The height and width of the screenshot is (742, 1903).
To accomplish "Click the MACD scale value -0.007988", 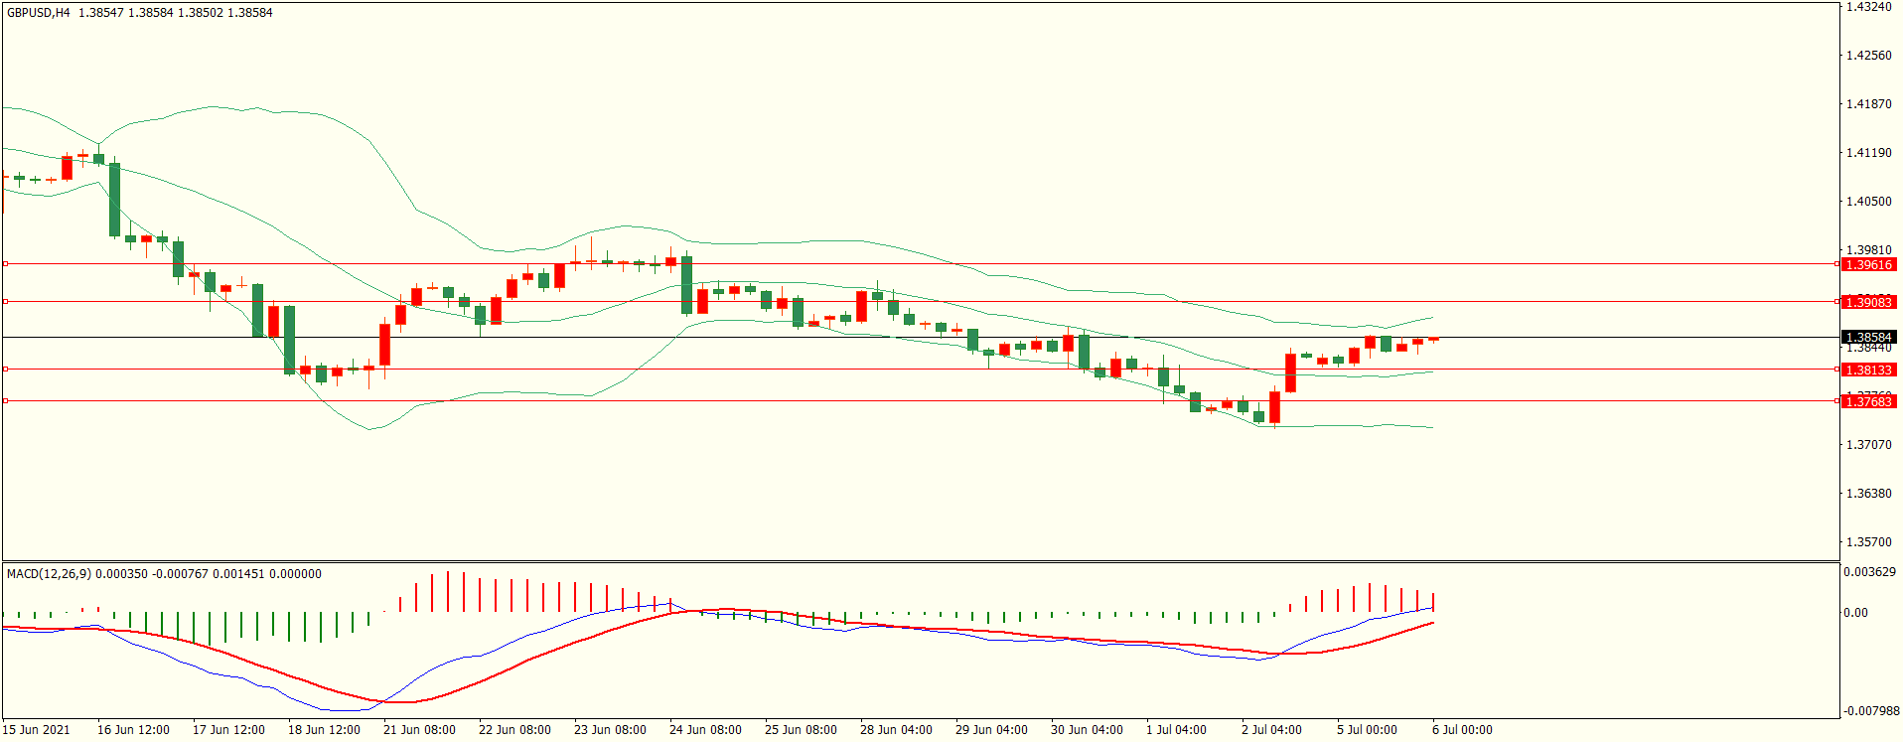I will (1871, 711).
